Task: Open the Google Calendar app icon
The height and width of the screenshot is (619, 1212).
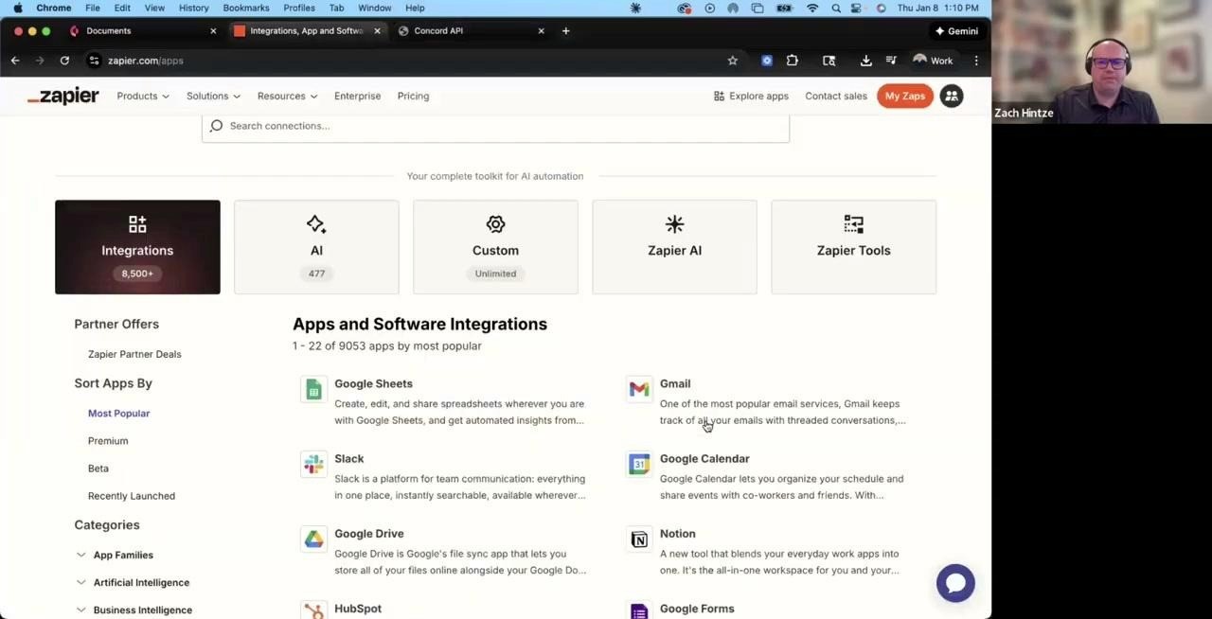Action: [x=639, y=464]
